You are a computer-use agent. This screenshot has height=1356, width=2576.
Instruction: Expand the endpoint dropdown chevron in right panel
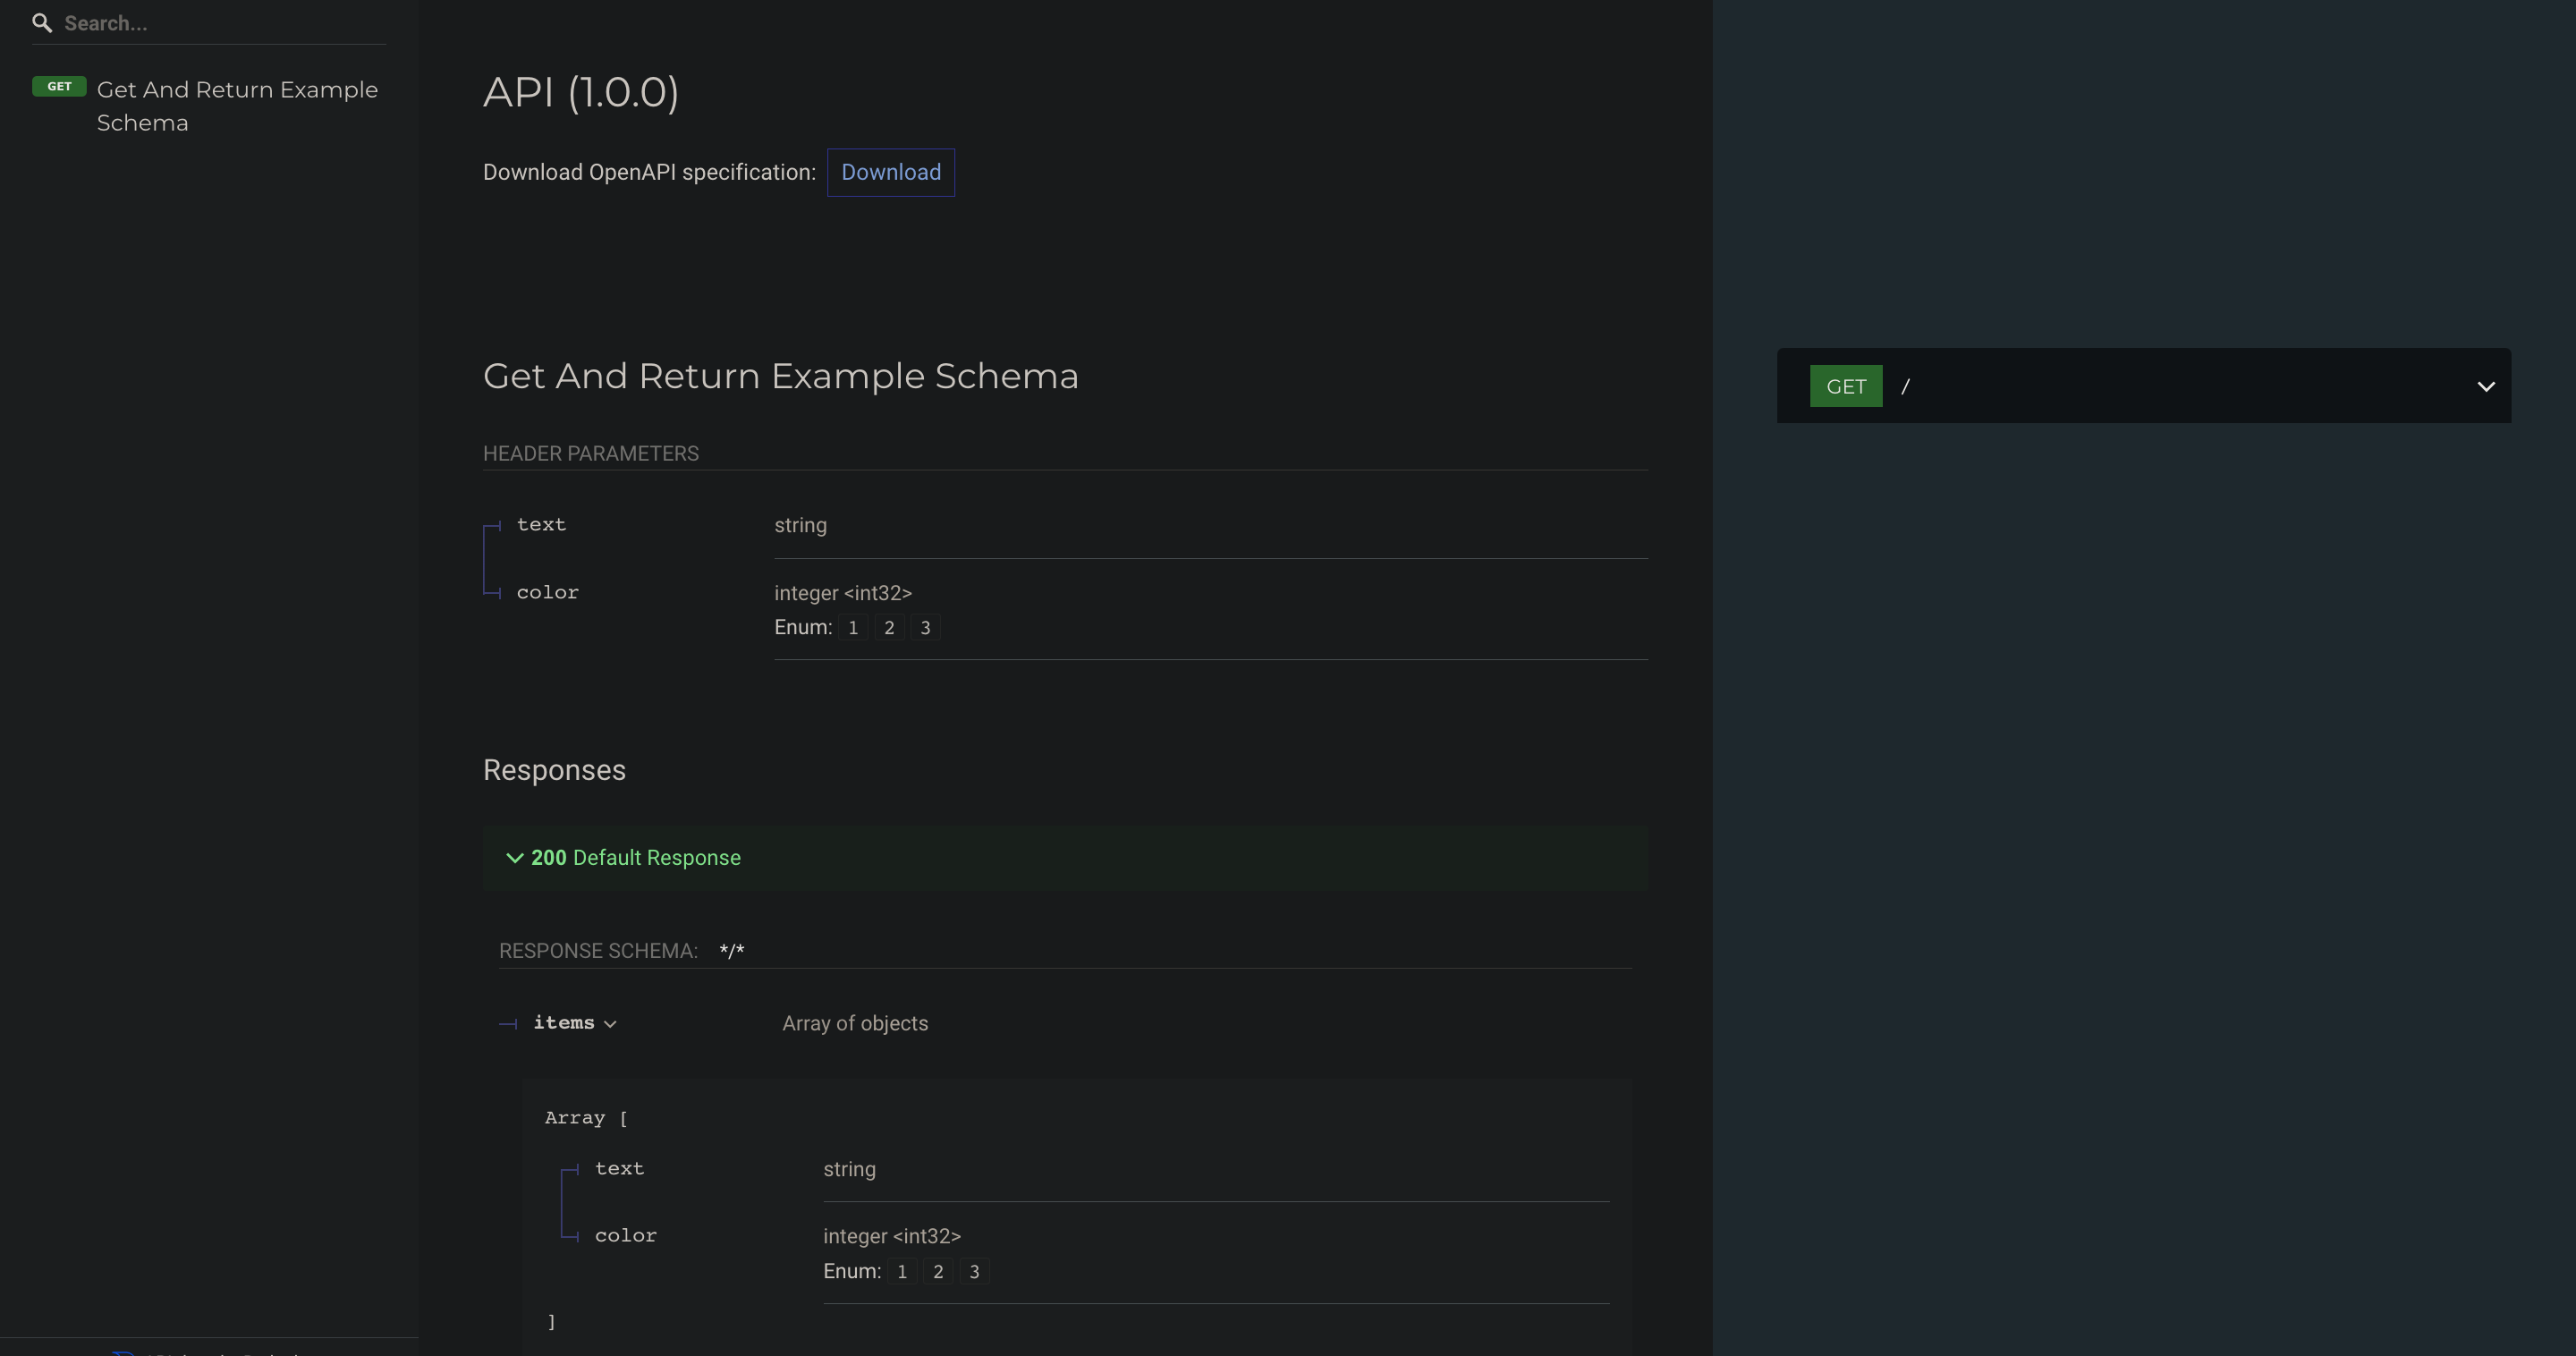point(2485,386)
